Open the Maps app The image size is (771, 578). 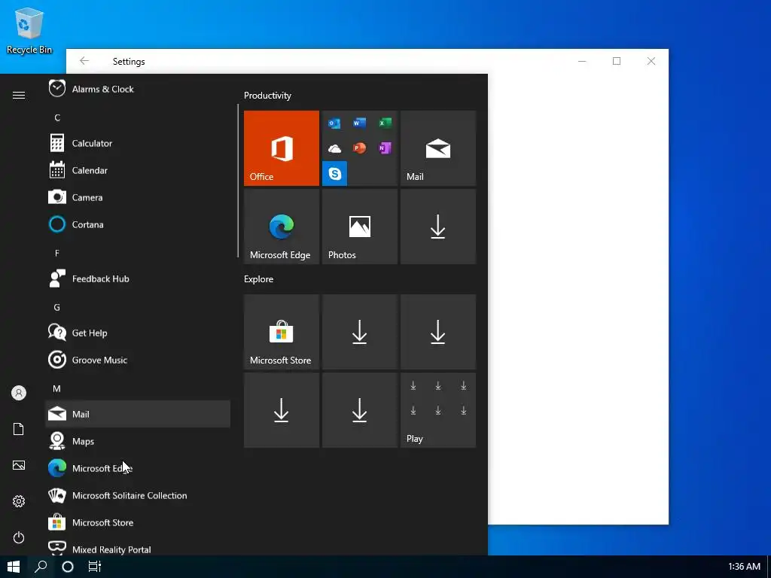coord(138,441)
